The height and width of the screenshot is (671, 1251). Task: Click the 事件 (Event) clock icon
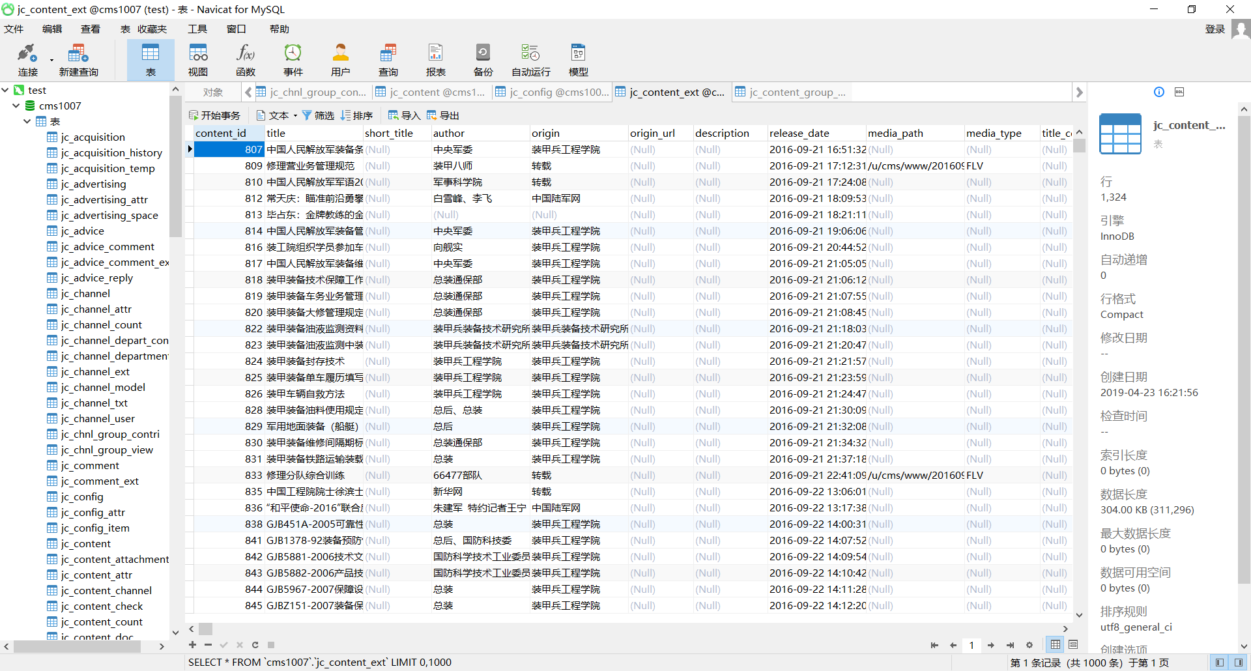point(293,61)
